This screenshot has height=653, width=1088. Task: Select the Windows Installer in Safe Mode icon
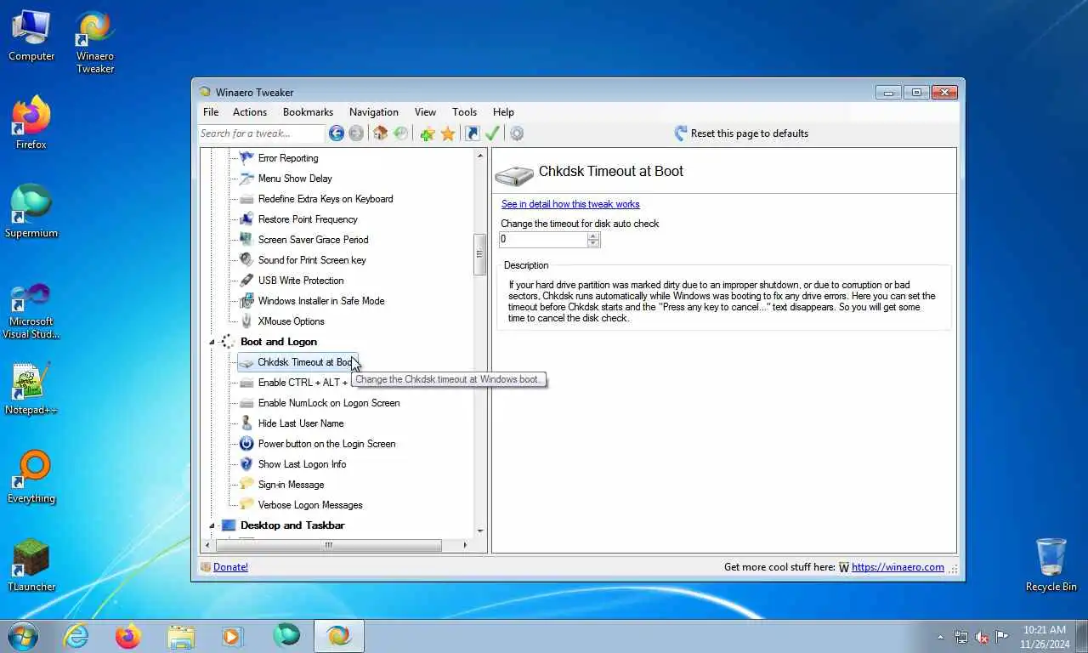pyautogui.click(x=246, y=301)
